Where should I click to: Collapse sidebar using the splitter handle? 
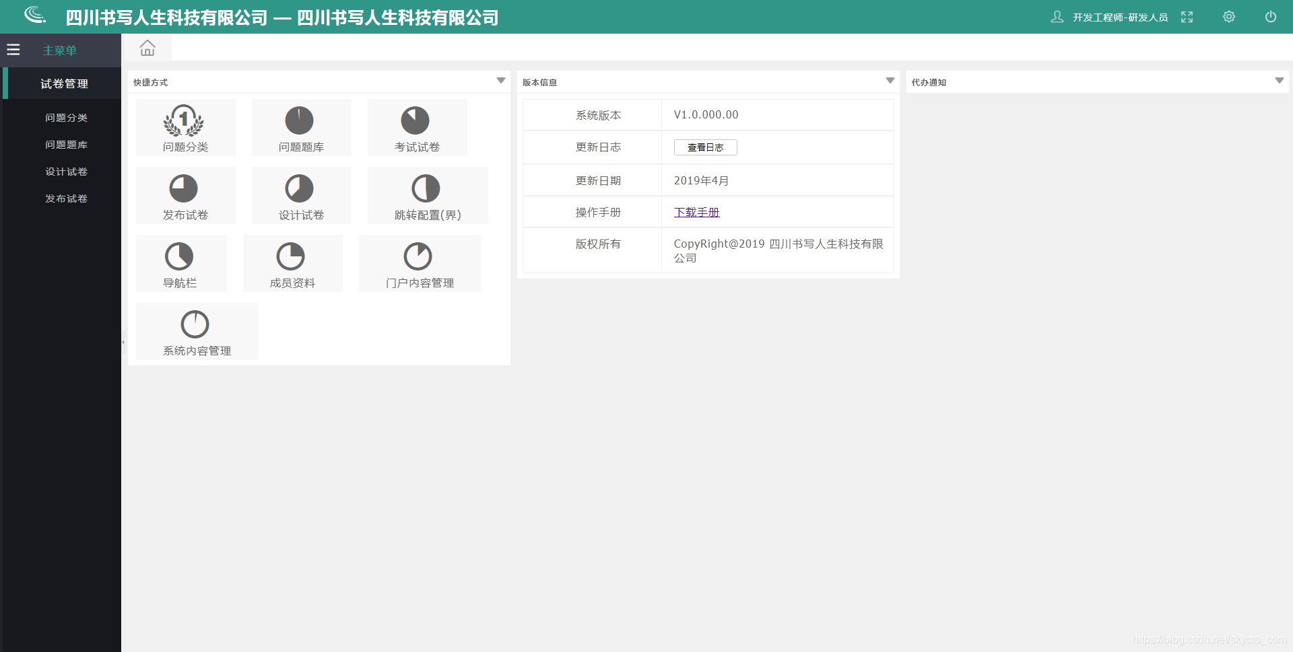[123, 342]
